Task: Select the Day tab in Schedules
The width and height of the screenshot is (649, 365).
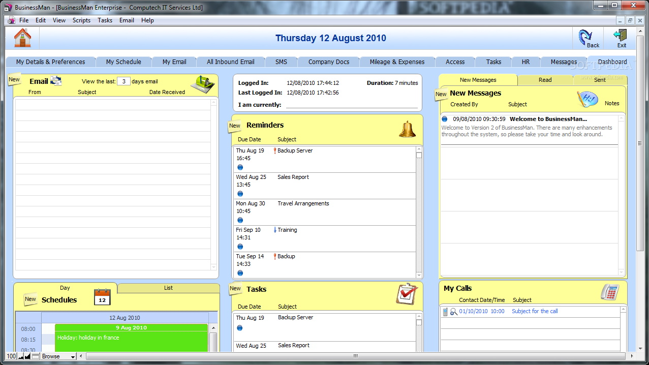Action: (x=65, y=288)
